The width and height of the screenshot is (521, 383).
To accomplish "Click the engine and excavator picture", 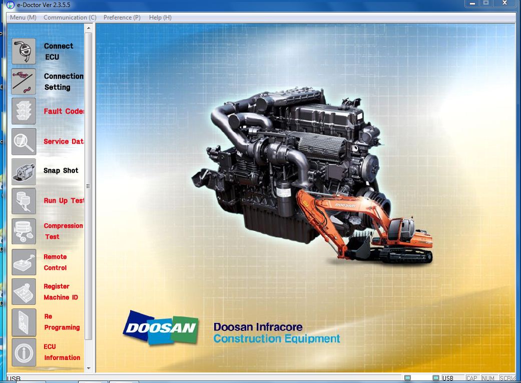I will [312, 176].
